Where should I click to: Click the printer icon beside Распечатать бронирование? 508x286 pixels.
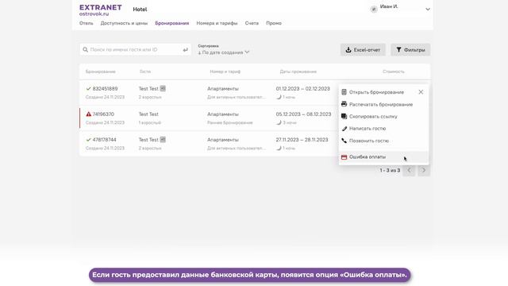click(x=344, y=104)
